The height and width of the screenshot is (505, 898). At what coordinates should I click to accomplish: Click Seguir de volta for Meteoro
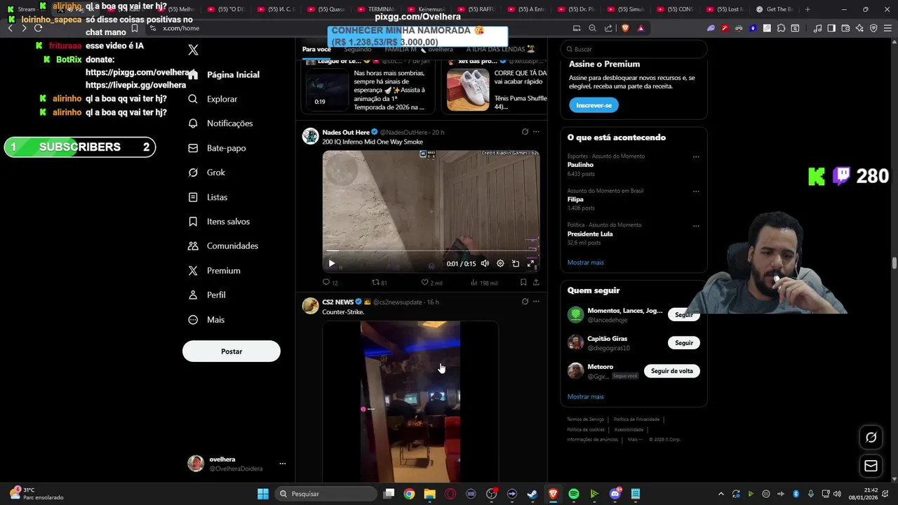click(671, 371)
